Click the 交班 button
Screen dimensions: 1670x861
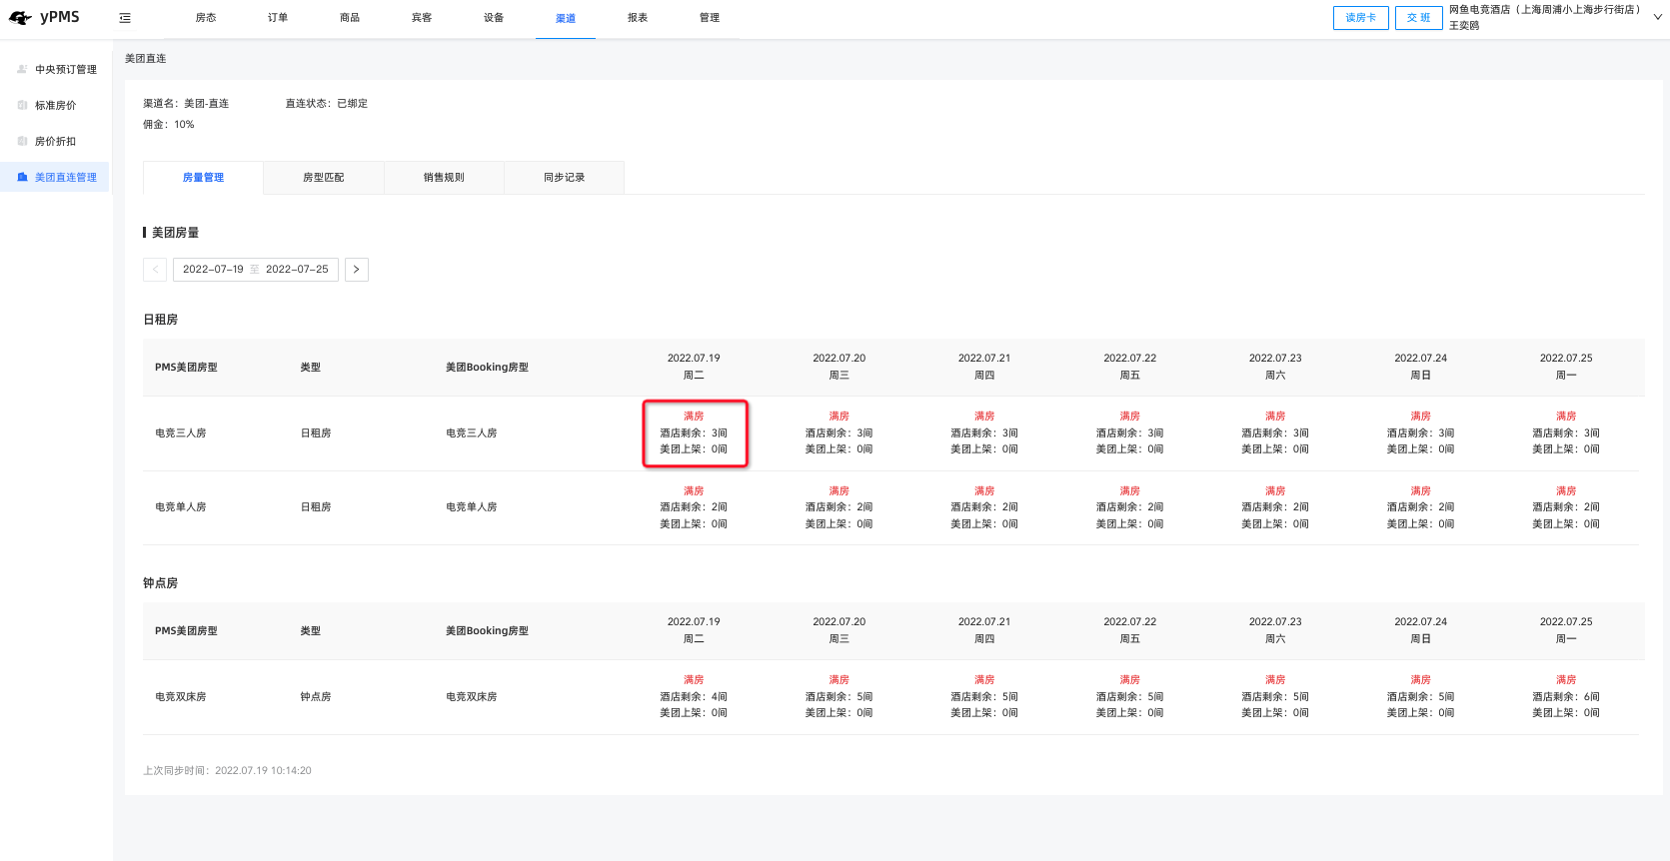pyautogui.click(x=1418, y=18)
